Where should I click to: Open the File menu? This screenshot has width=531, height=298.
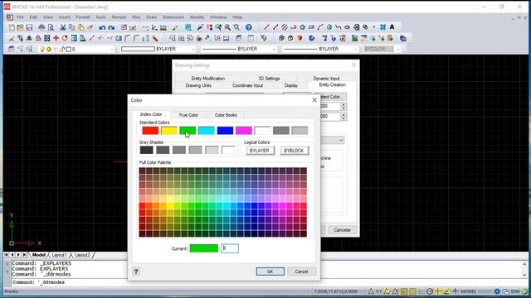[20, 17]
